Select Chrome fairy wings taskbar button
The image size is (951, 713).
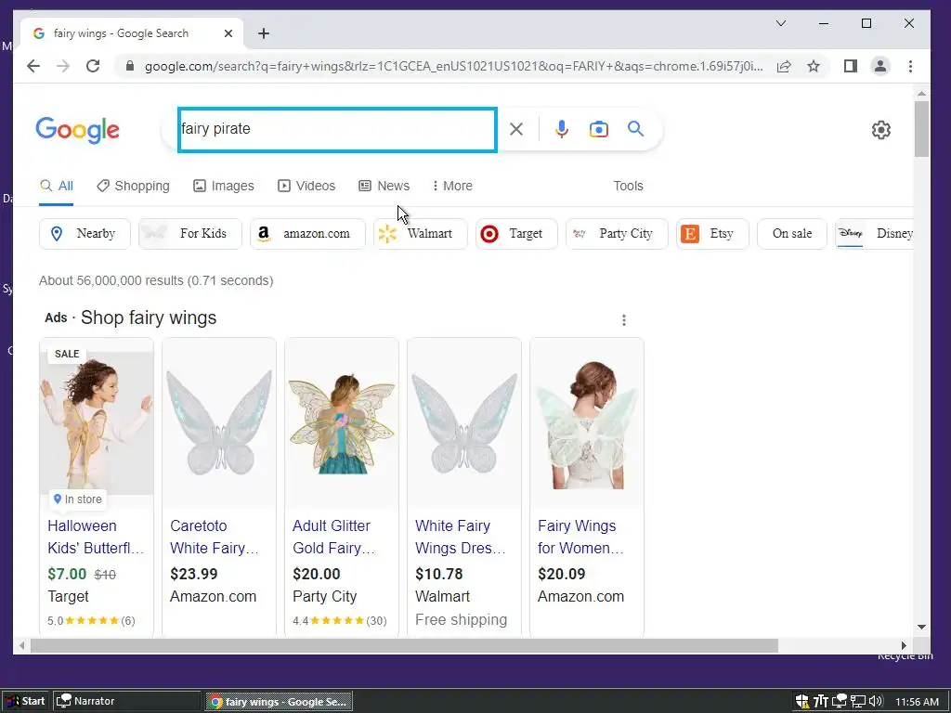tap(280, 702)
